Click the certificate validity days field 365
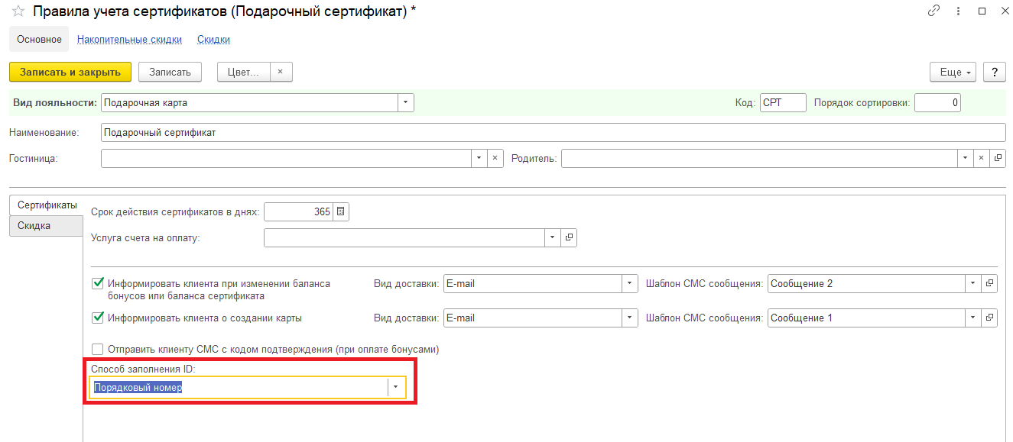This screenshot has width=1013, height=442. pos(299,211)
